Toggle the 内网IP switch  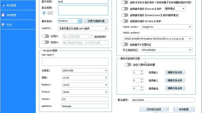click(45, 42)
